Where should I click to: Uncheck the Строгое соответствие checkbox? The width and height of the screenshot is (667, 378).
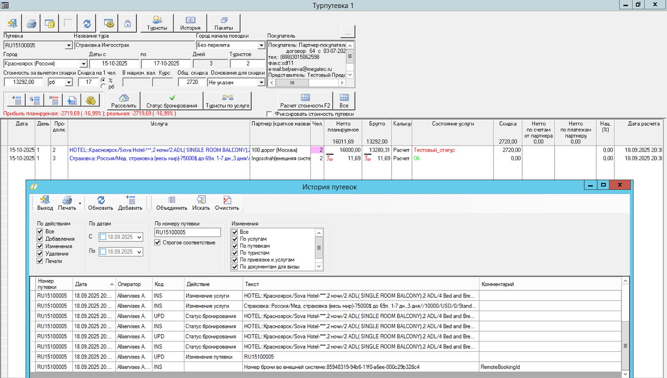point(158,243)
